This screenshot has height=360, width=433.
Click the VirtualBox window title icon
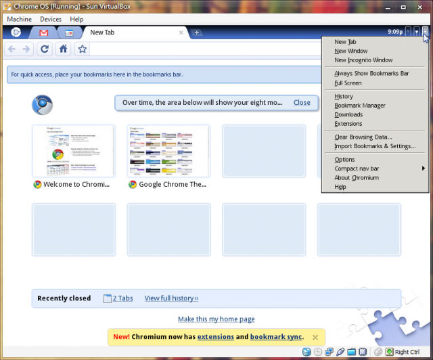tap(7, 6)
